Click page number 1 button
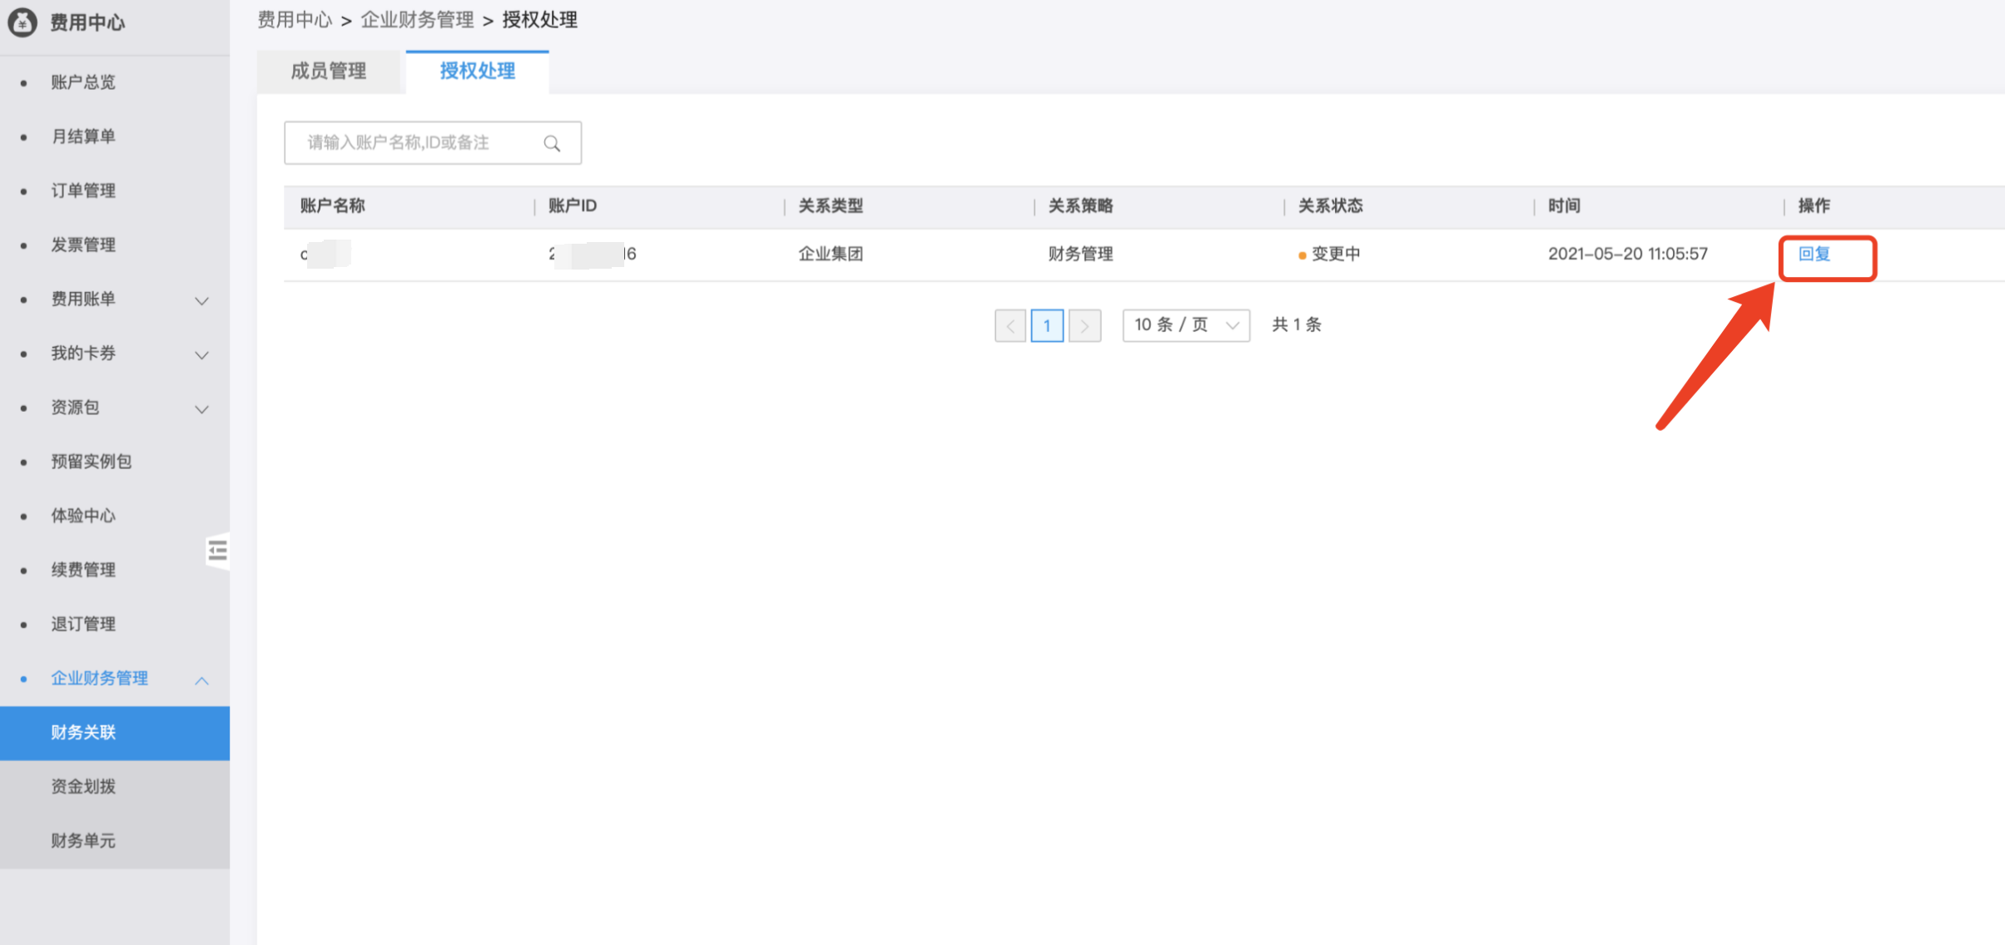Screen dimensions: 2005x945 pyautogui.click(x=1047, y=325)
